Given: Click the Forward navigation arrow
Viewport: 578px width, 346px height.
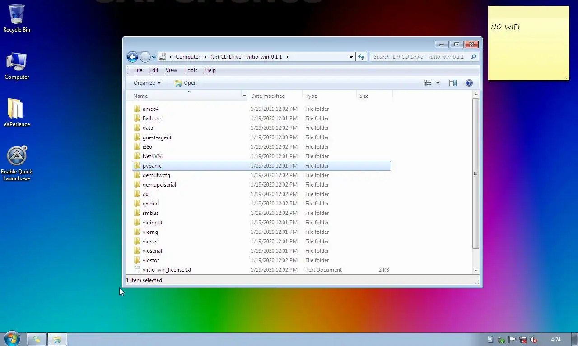Looking at the screenshot, I should pos(145,57).
